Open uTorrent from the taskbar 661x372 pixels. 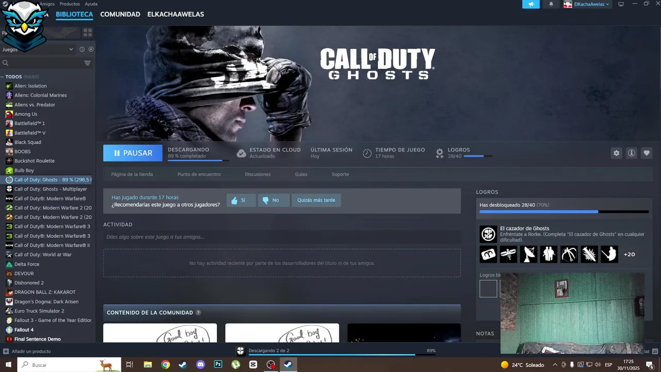point(235,365)
